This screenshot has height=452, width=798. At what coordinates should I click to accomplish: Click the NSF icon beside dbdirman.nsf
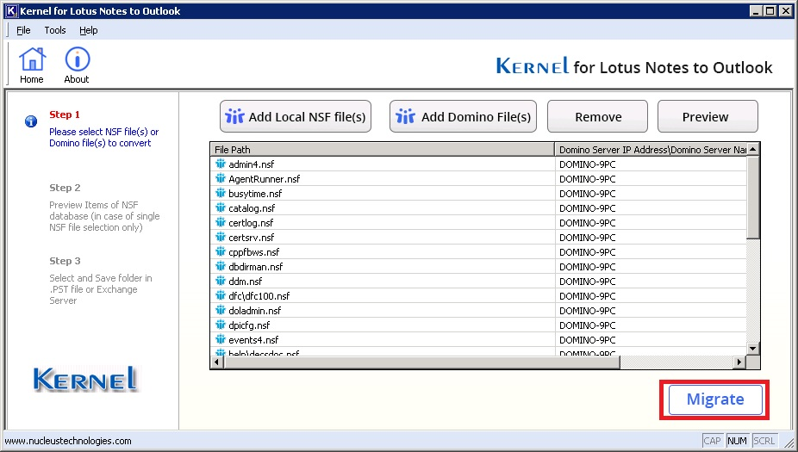click(221, 266)
